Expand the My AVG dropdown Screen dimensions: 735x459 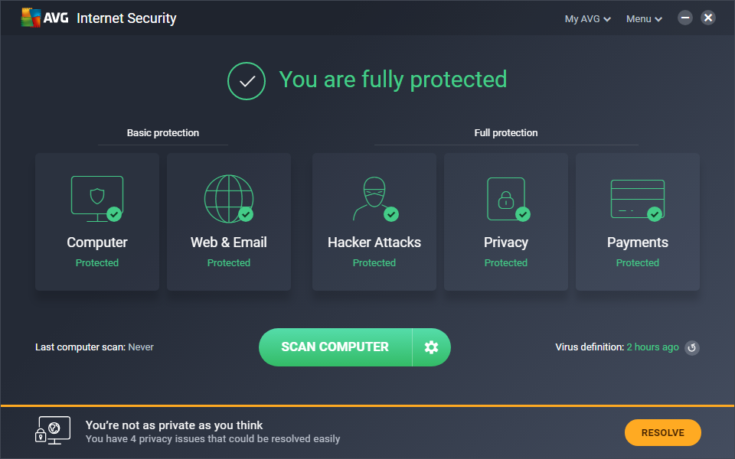pos(587,18)
